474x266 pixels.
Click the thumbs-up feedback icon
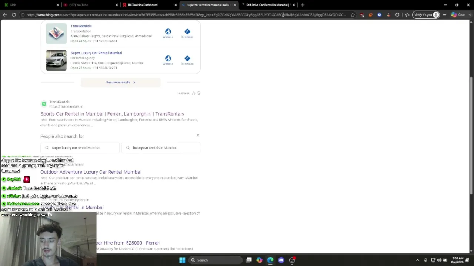pos(193,93)
